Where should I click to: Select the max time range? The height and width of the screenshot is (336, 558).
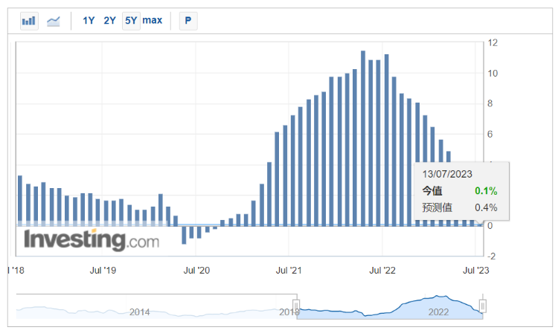point(153,20)
